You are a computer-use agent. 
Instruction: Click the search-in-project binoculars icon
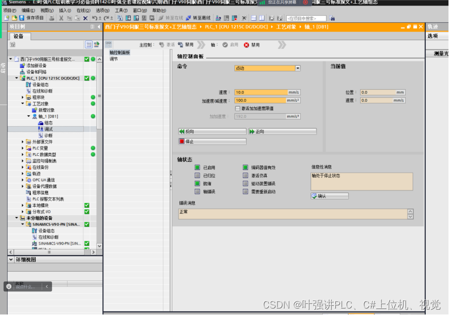tap(332, 18)
